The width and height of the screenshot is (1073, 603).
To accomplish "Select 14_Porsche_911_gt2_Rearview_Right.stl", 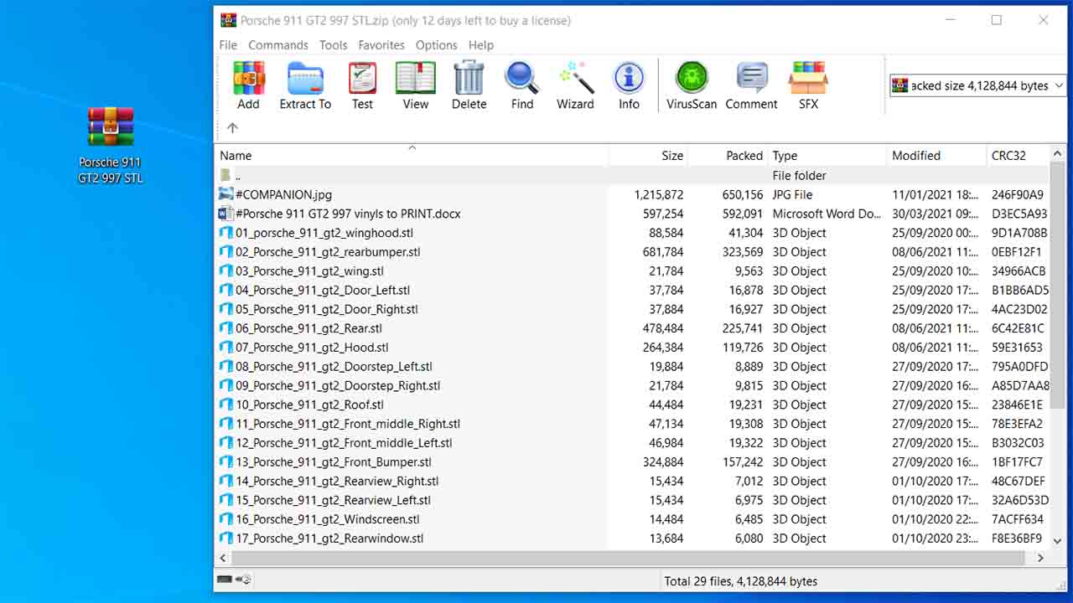I will (337, 483).
